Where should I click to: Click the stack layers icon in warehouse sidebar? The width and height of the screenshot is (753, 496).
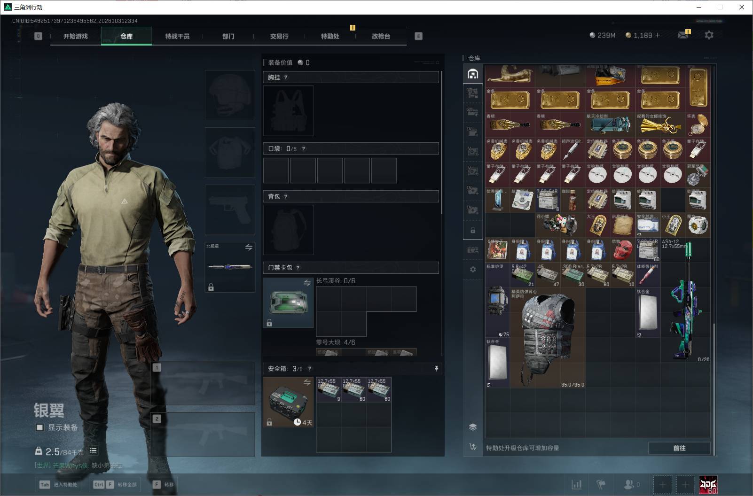[473, 427]
